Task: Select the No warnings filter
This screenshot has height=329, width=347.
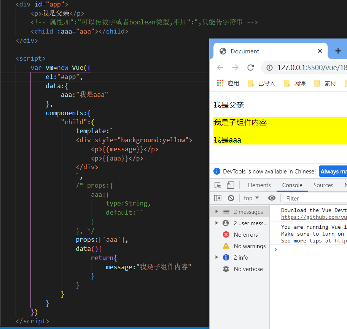Action: tap(239, 246)
